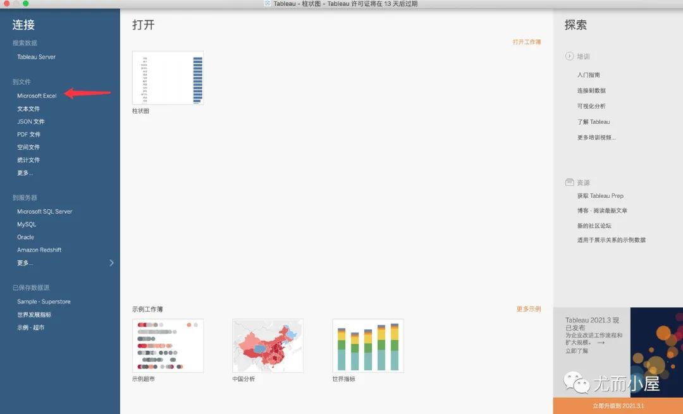Open the 世界指标 sample workbook
This screenshot has width=683, height=414.
click(x=368, y=346)
